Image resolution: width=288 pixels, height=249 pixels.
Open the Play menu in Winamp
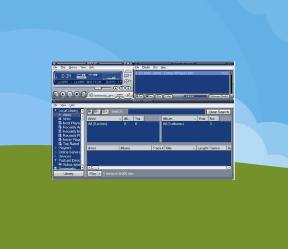[x=63, y=67]
